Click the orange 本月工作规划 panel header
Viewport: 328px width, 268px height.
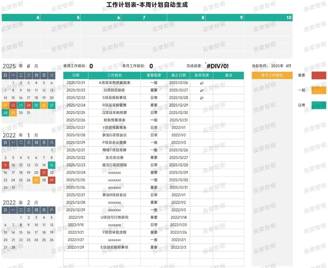click(272, 75)
